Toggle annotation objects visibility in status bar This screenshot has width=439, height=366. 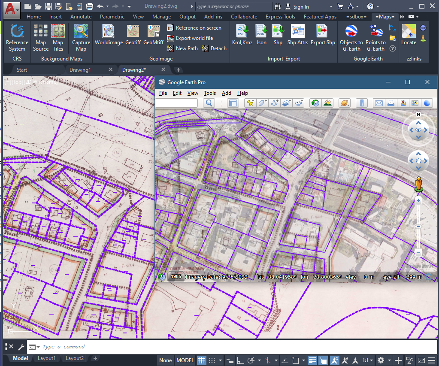click(334, 360)
